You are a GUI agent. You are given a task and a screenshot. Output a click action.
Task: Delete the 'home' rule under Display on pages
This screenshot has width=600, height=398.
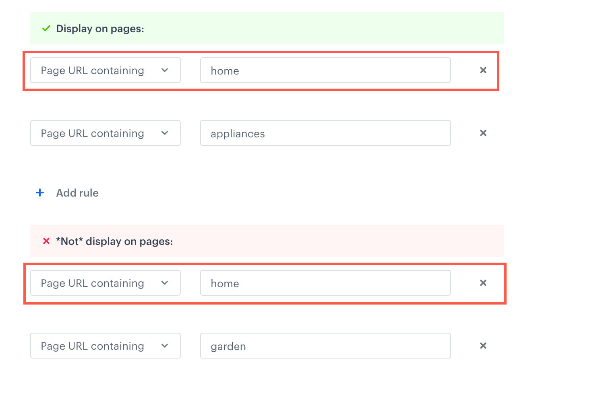(483, 70)
